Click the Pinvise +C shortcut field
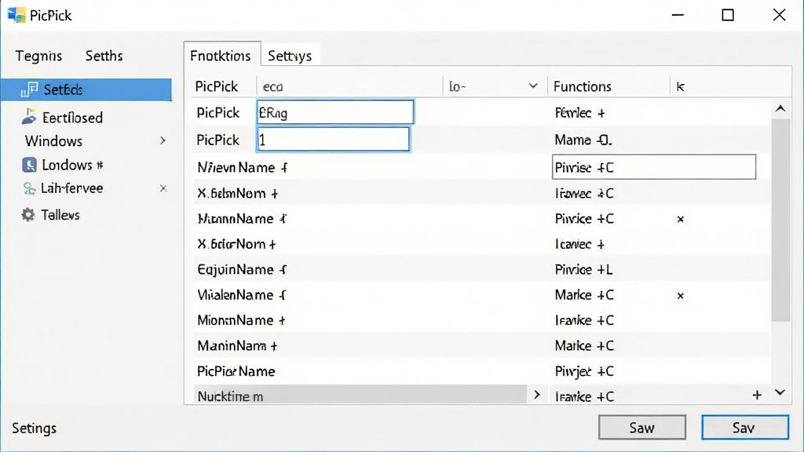Image resolution: width=804 pixels, height=452 pixels. click(x=654, y=167)
